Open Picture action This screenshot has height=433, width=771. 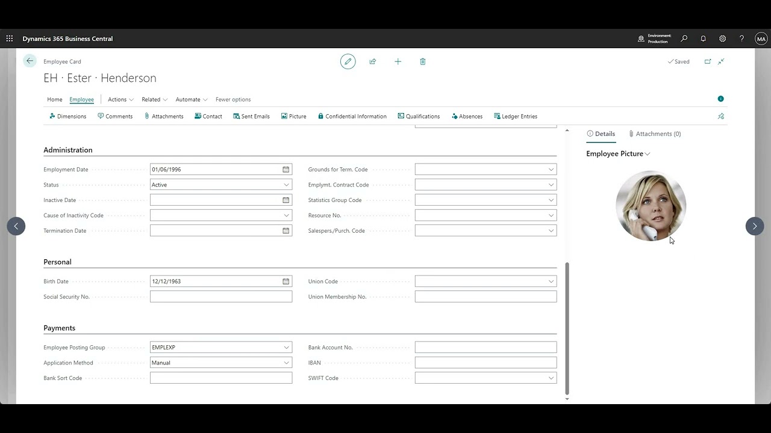[x=293, y=116]
